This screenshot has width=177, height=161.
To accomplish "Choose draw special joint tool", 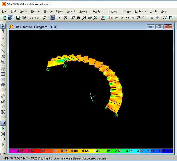I will [3, 39].
